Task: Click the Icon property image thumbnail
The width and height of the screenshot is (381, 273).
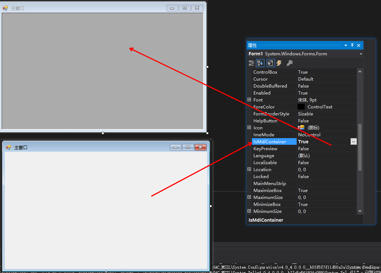Action: pos(301,128)
